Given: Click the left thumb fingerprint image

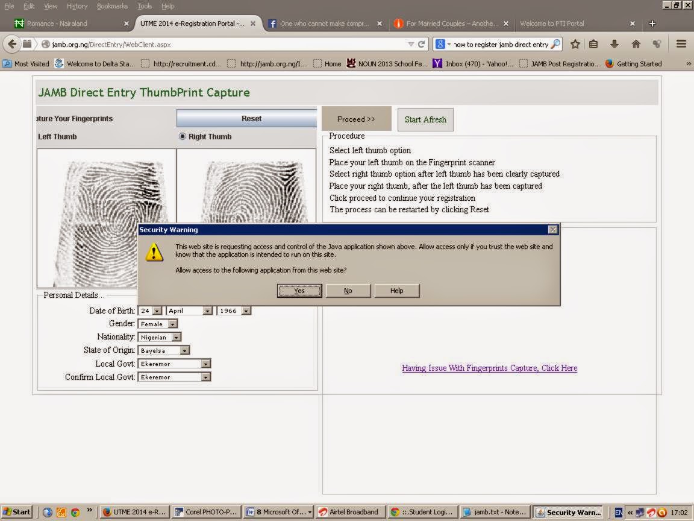Looking at the screenshot, I should [x=106, y=218].
